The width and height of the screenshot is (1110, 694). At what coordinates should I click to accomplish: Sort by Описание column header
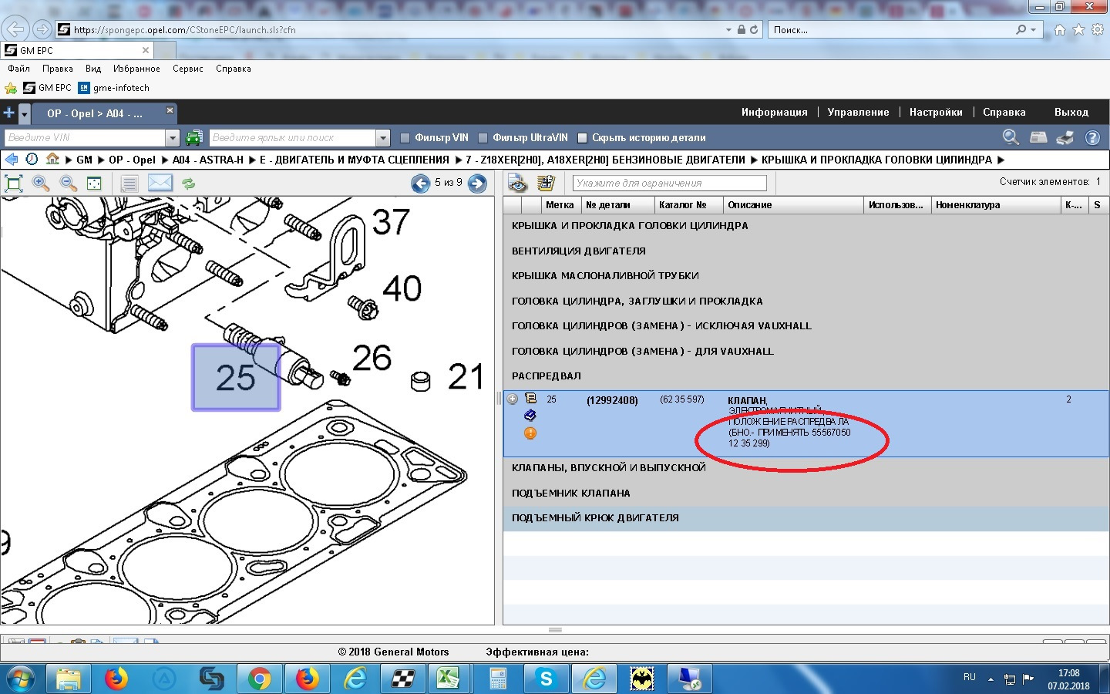tap(793, 205)
